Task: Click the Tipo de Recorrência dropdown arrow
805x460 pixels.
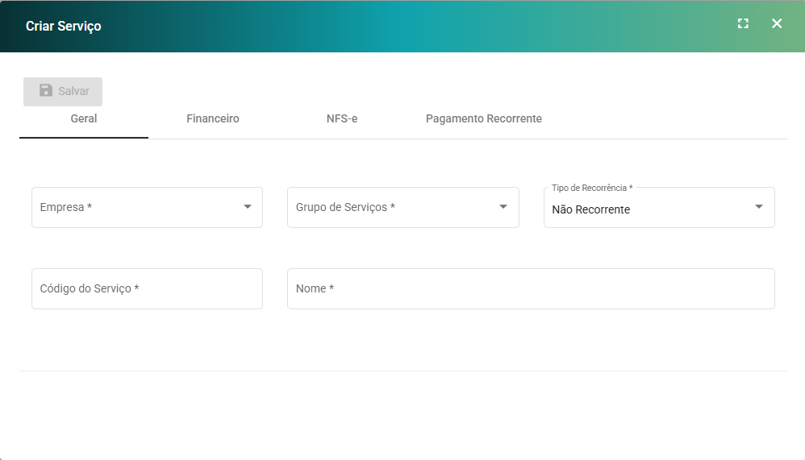Action: 758,207
